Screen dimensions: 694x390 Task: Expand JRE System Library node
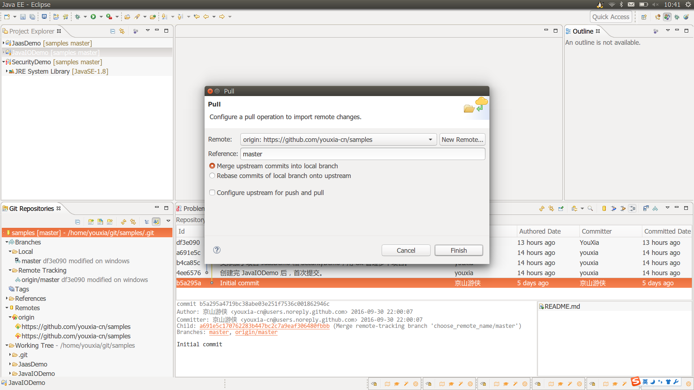coord(7,71)
